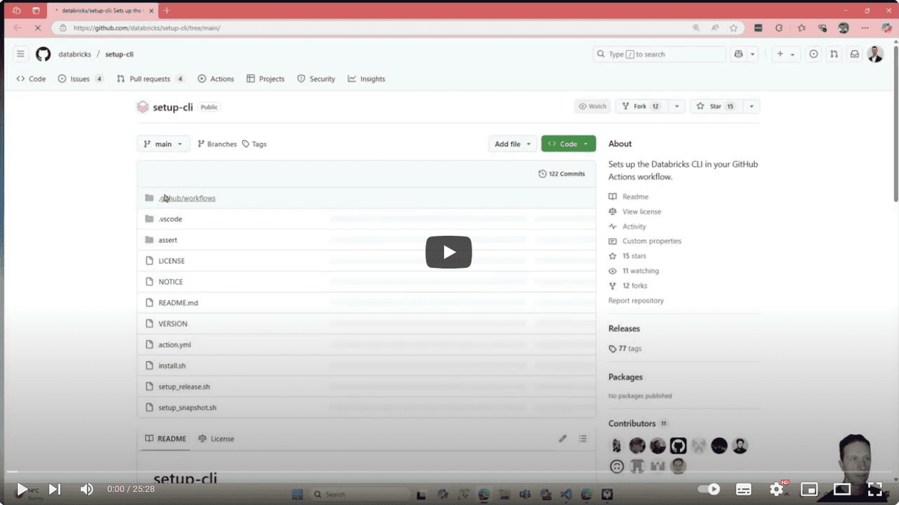The width and height of the screenshot is (899, 505).
Task: Activate theater mode in the player
Action: click(842, 489)
